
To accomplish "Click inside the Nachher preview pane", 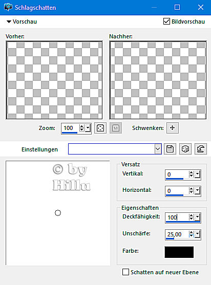I will click(158, 80).
